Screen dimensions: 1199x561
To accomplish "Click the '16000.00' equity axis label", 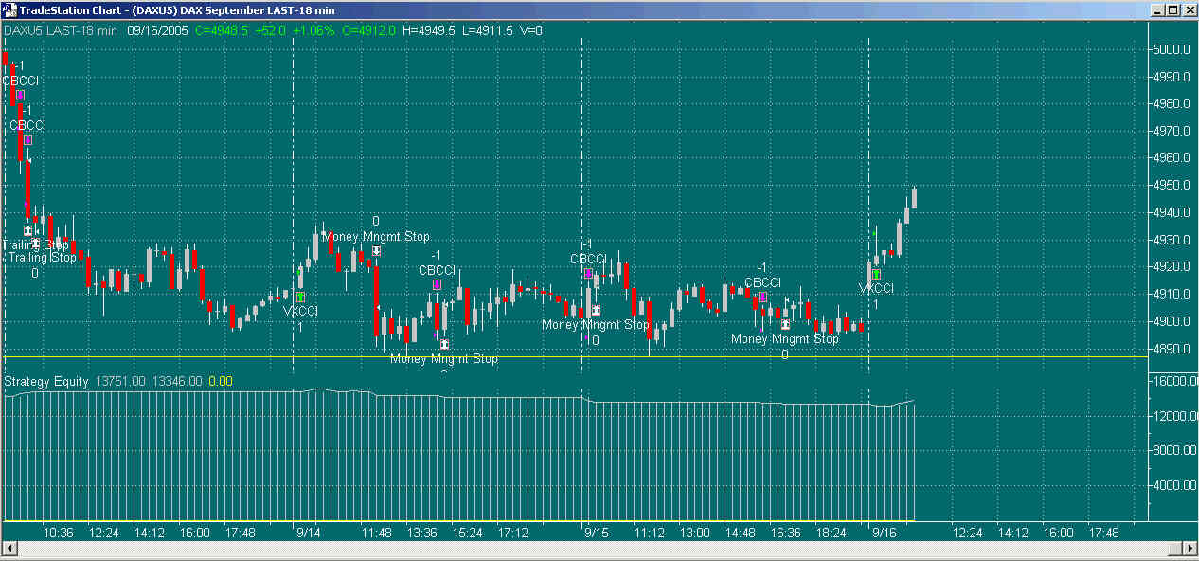I will click(x=1173, y=381).
